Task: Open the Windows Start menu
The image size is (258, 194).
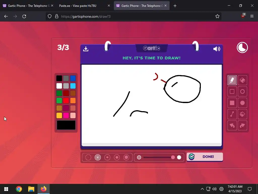Action: click(6, 189)
